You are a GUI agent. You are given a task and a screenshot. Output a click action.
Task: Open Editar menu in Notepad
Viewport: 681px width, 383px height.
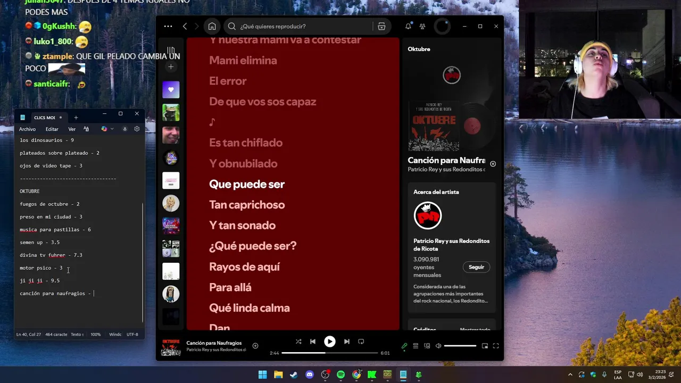coord(52,129)
